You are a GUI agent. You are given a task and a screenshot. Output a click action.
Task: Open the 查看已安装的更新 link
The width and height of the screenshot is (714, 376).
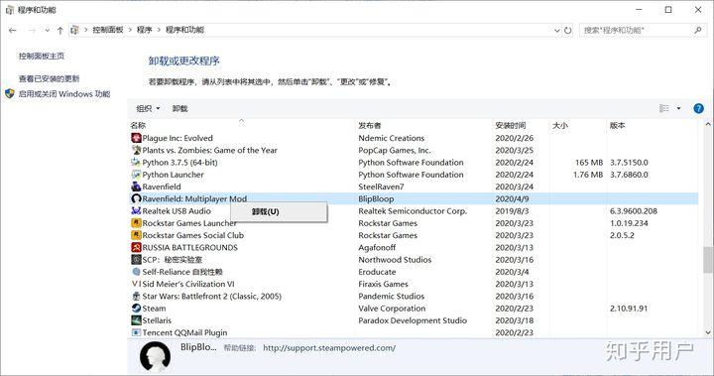coord(49,78)
